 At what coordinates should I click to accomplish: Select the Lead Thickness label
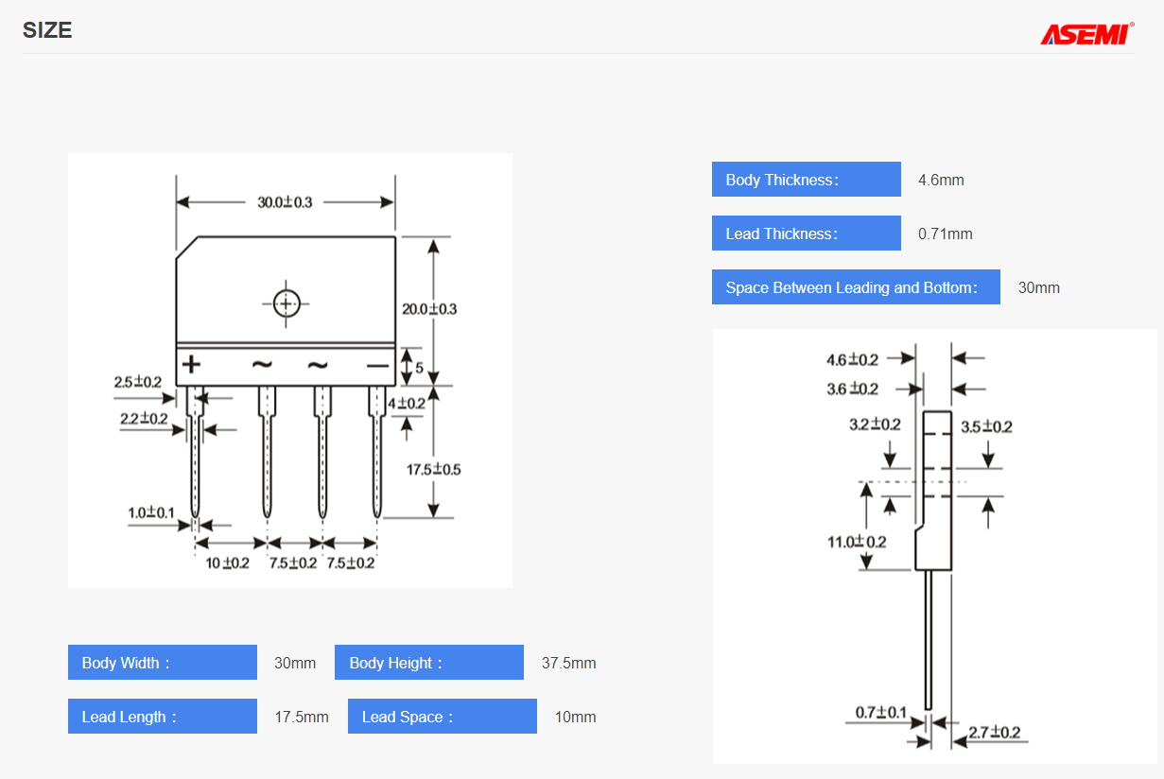(x=807, y=234)
